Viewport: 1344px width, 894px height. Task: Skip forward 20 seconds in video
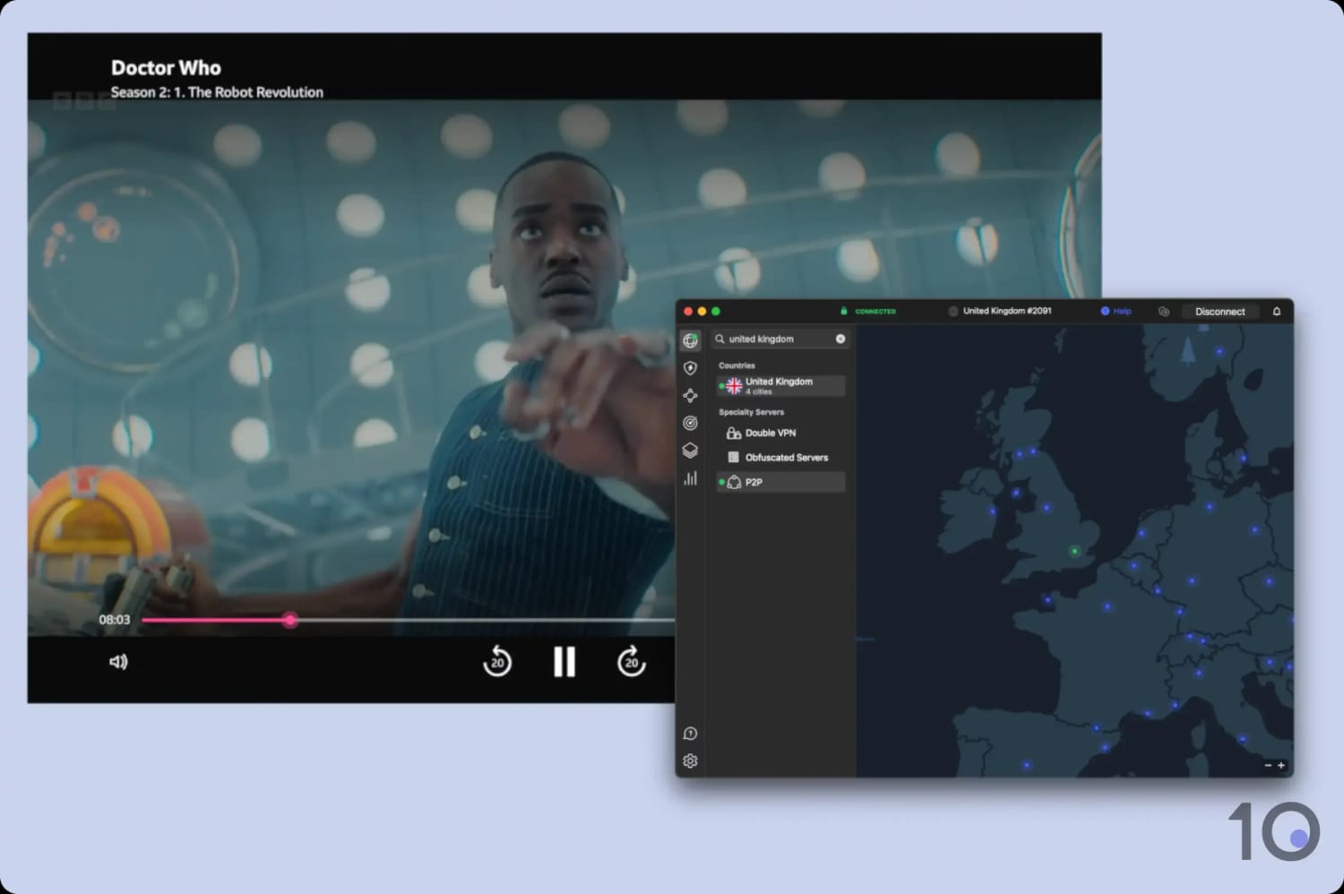632,662
